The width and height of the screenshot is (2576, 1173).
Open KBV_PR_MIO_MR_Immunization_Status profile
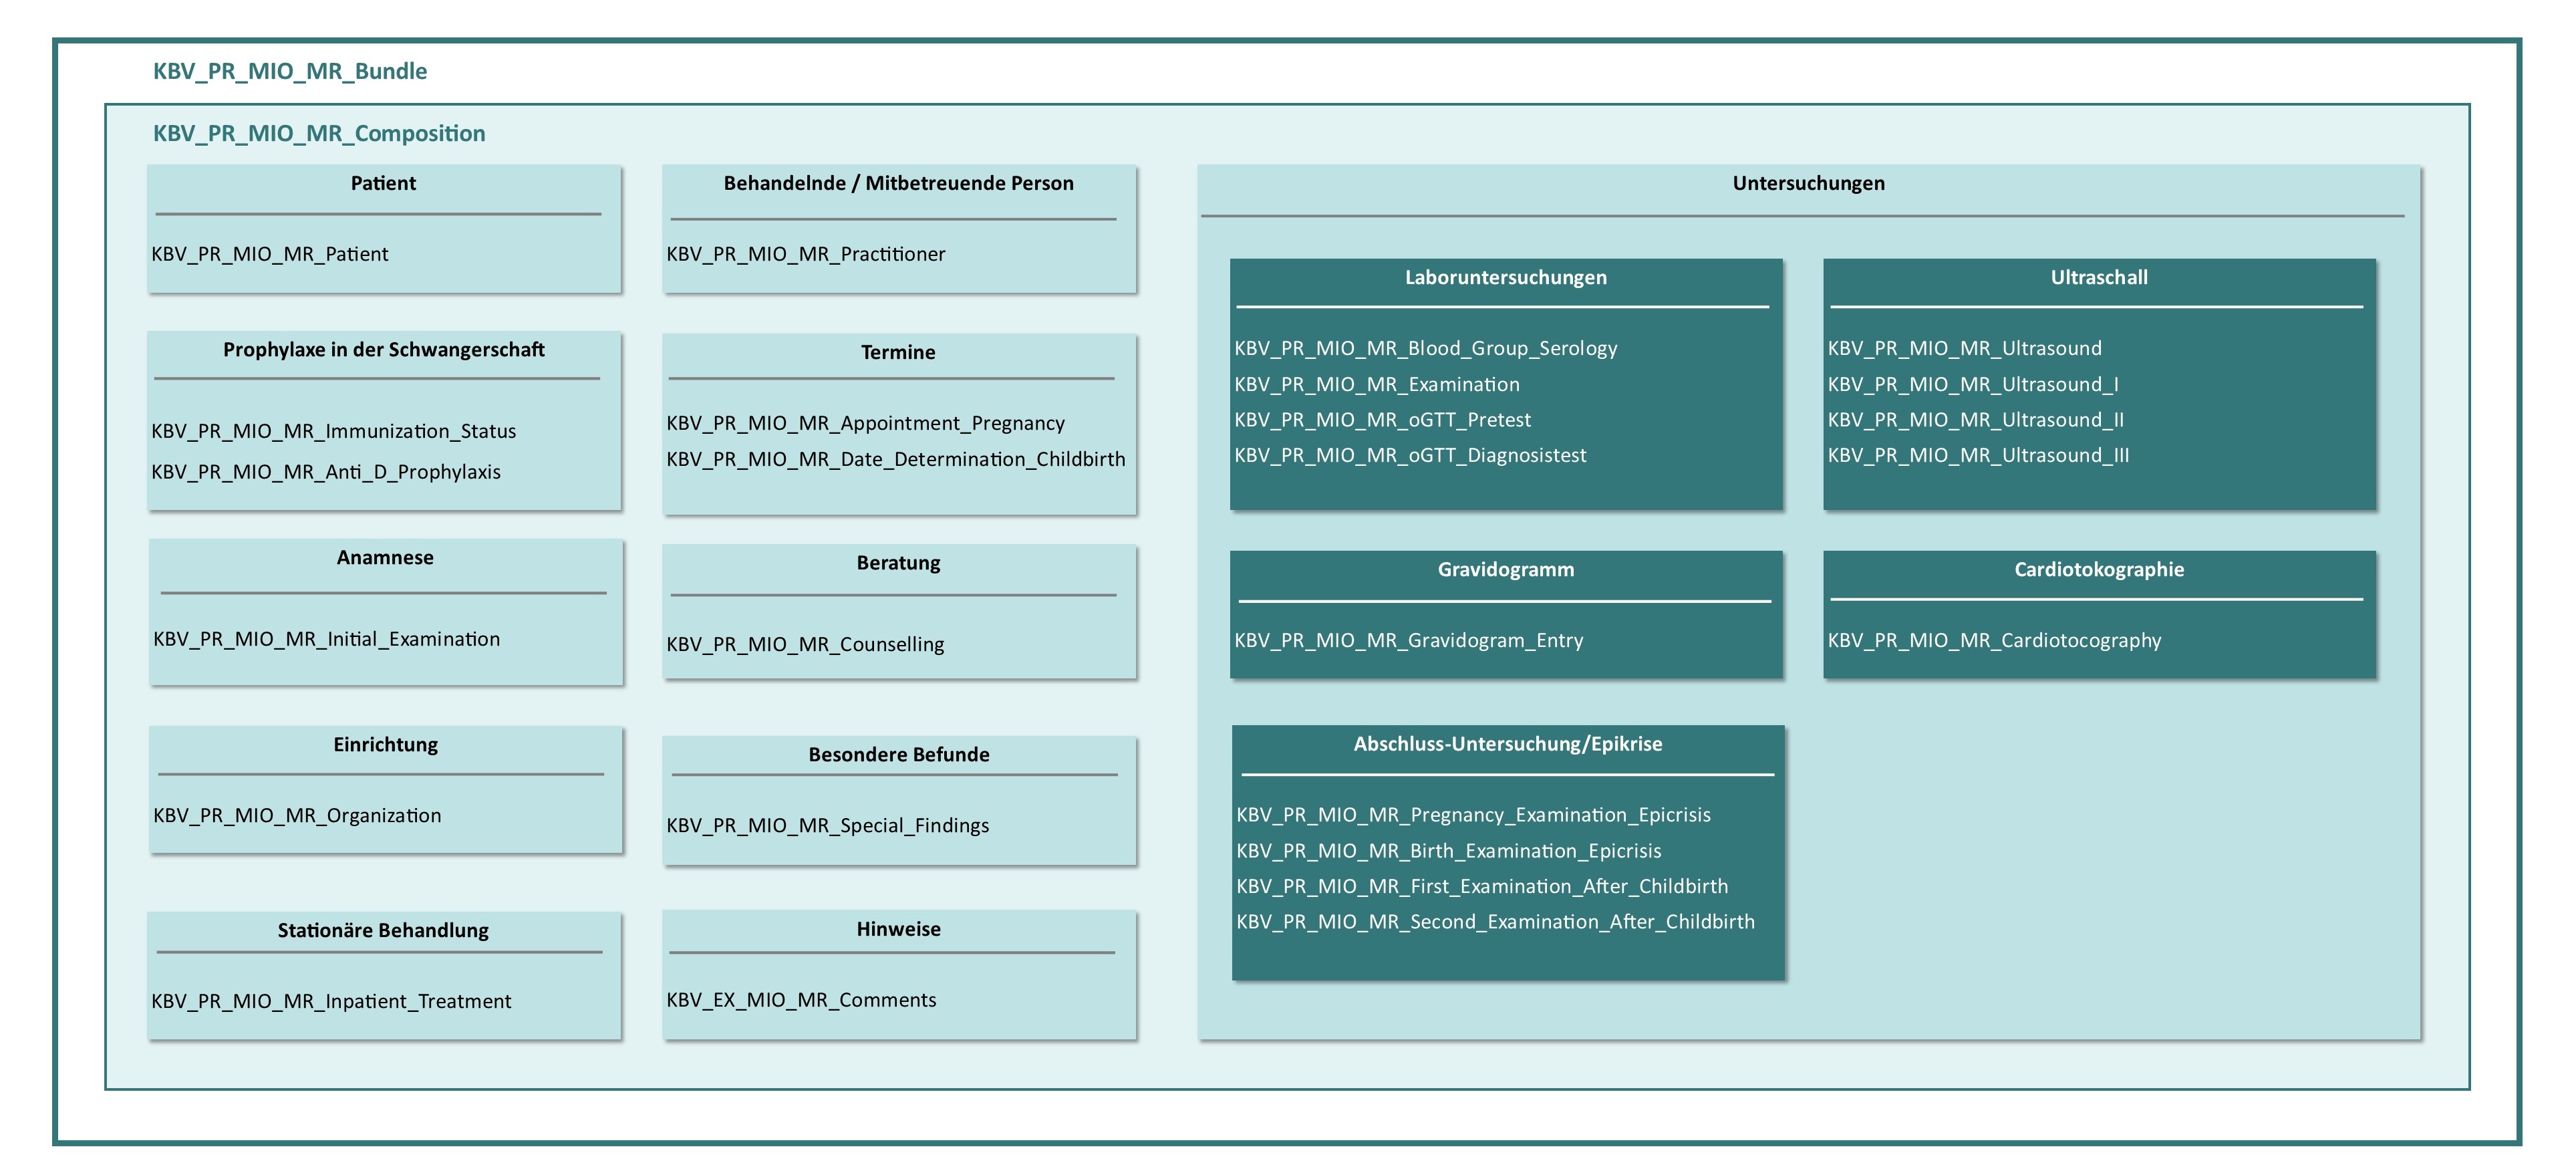(333, 431)
